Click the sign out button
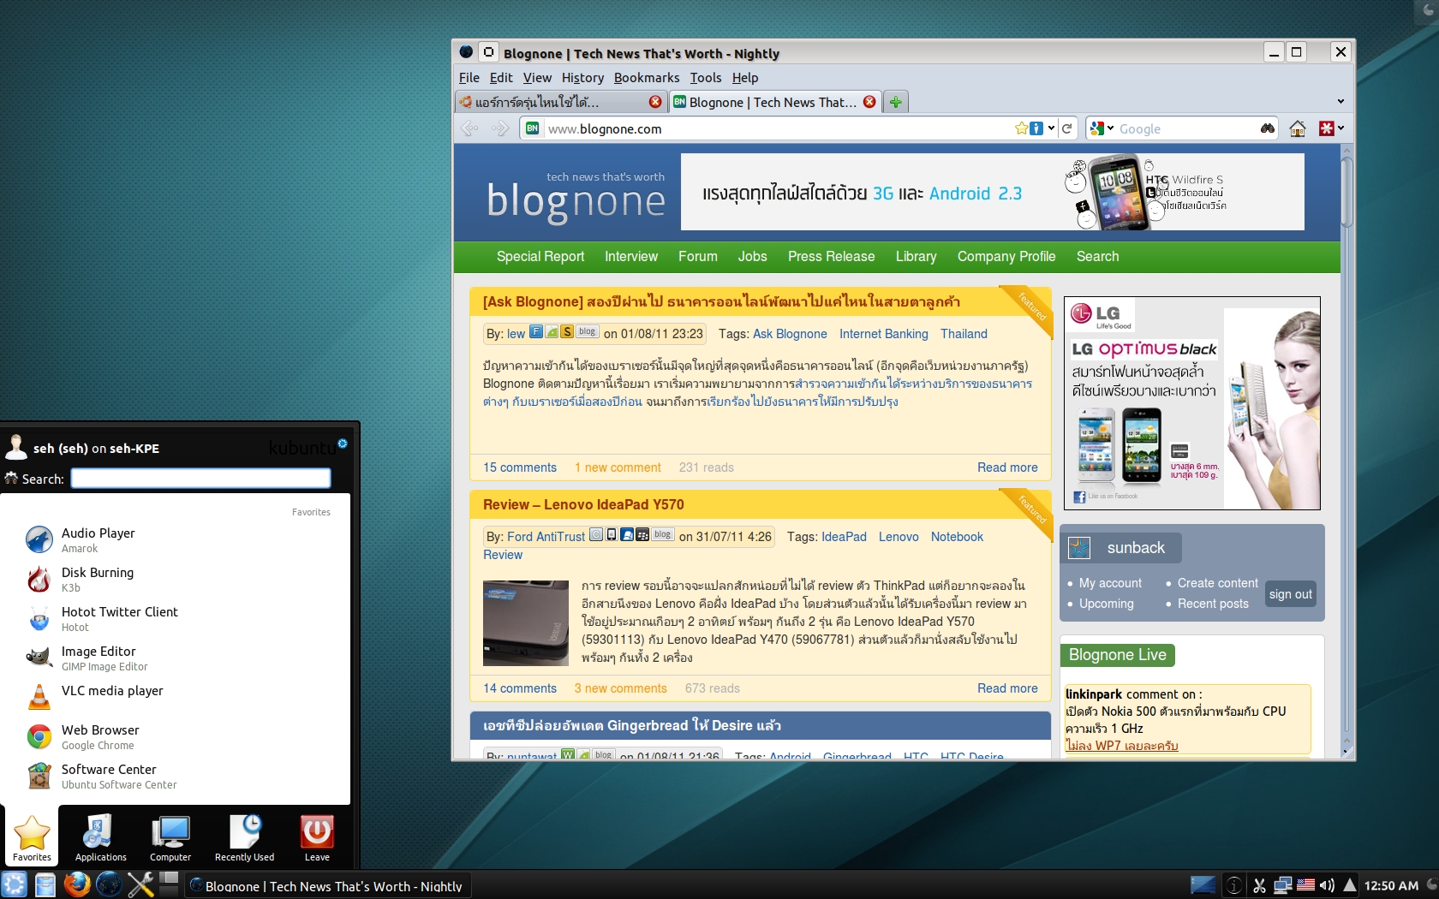Image resolution: width=1439 pixels, height=899 pixels. point(1291,594)
